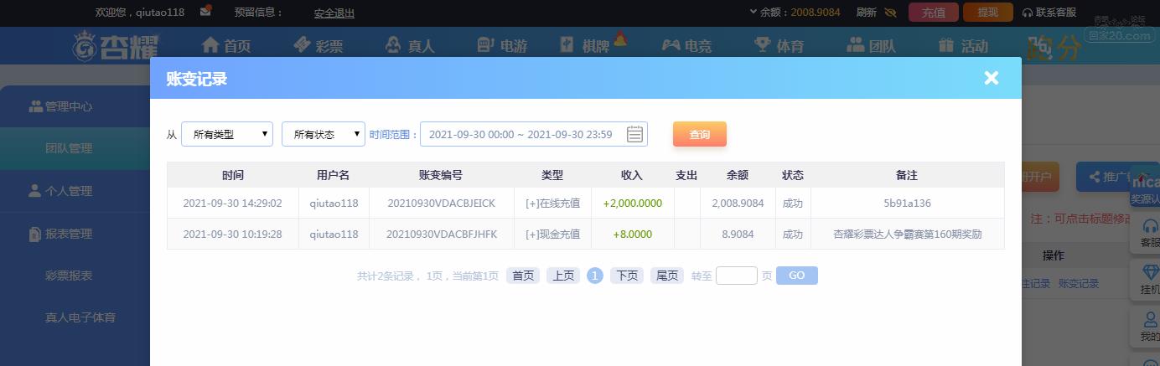
Task: Select 团队管理 in the sidebar
Action: (x=69, y=148)
